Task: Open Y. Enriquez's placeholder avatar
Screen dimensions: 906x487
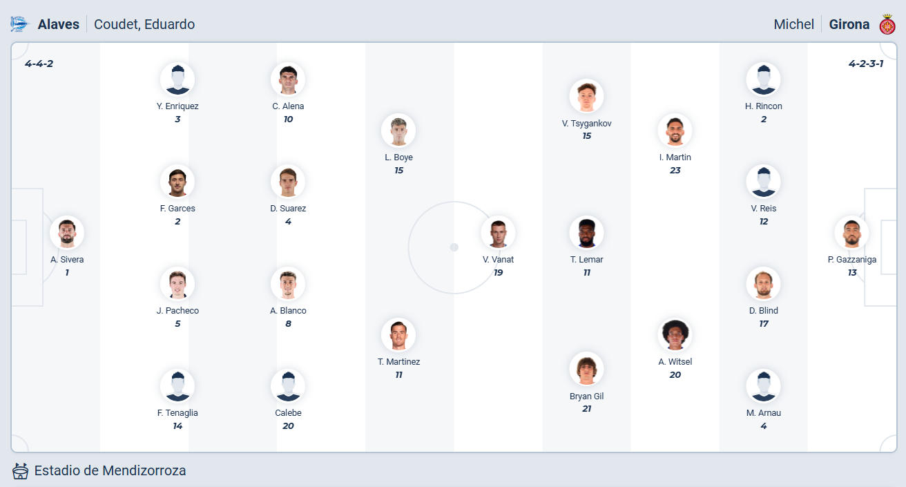Action: coord(177,79)
